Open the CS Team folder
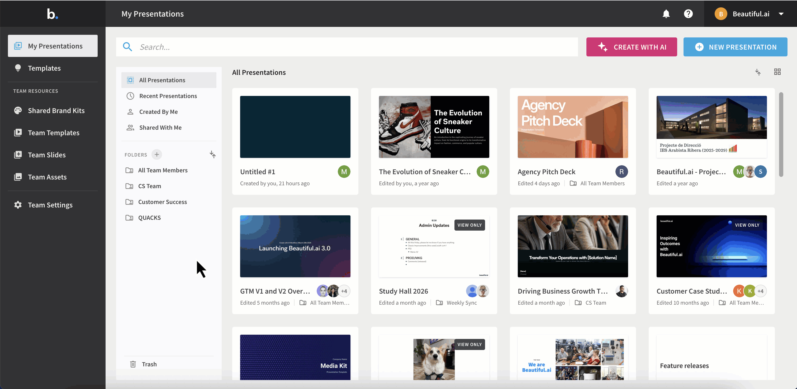This screenshot has height=389, width=797. pyautogui.click(x=169, y=186)
